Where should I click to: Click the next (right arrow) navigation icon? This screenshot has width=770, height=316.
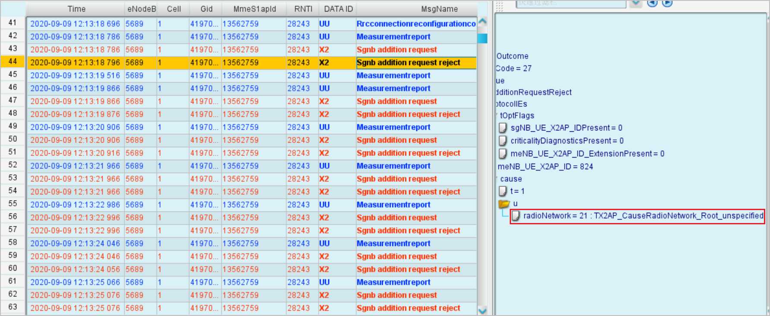coord(667,3)
